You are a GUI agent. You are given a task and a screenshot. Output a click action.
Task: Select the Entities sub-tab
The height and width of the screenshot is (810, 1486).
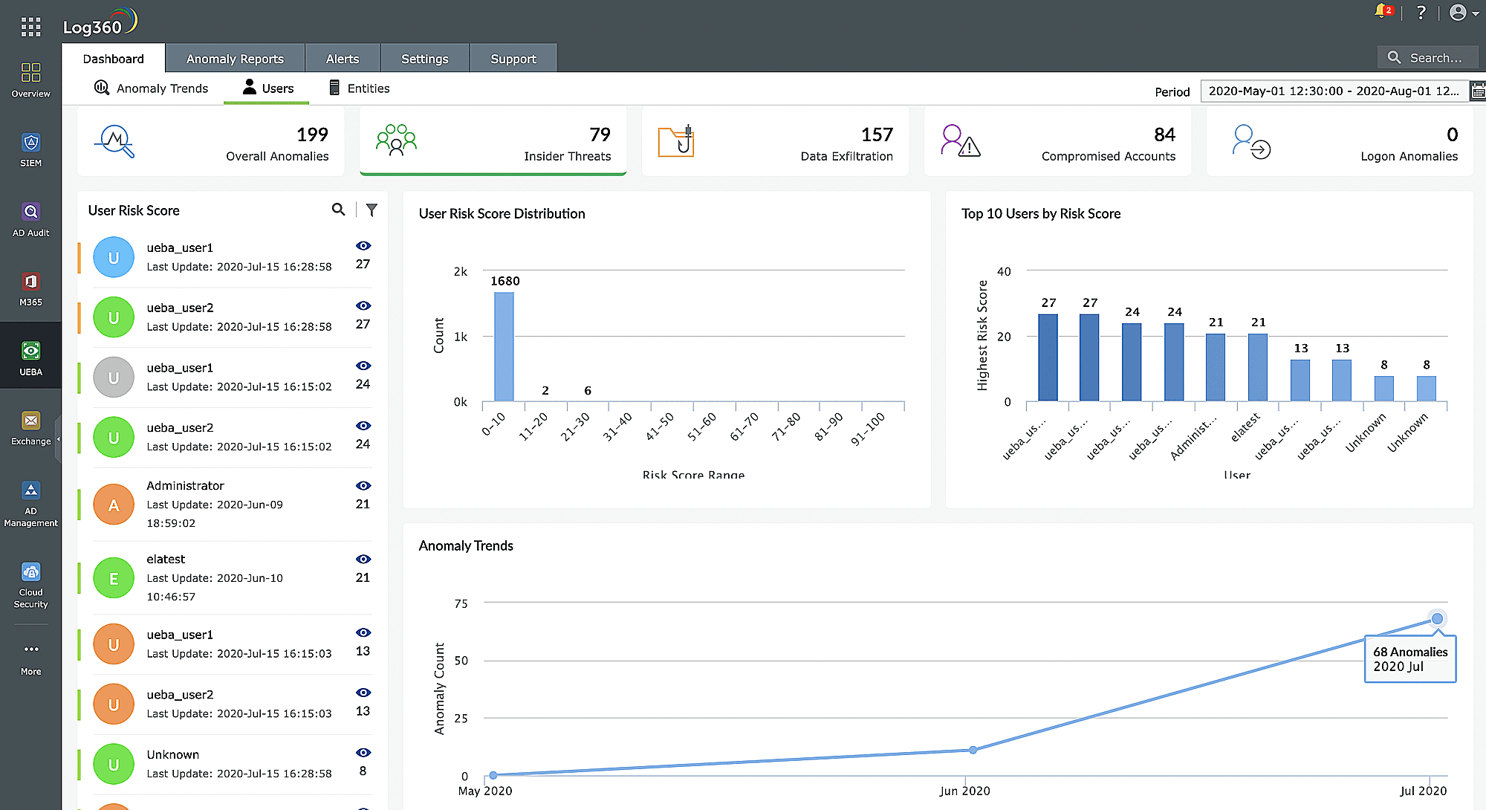click(x=360, y=88)
